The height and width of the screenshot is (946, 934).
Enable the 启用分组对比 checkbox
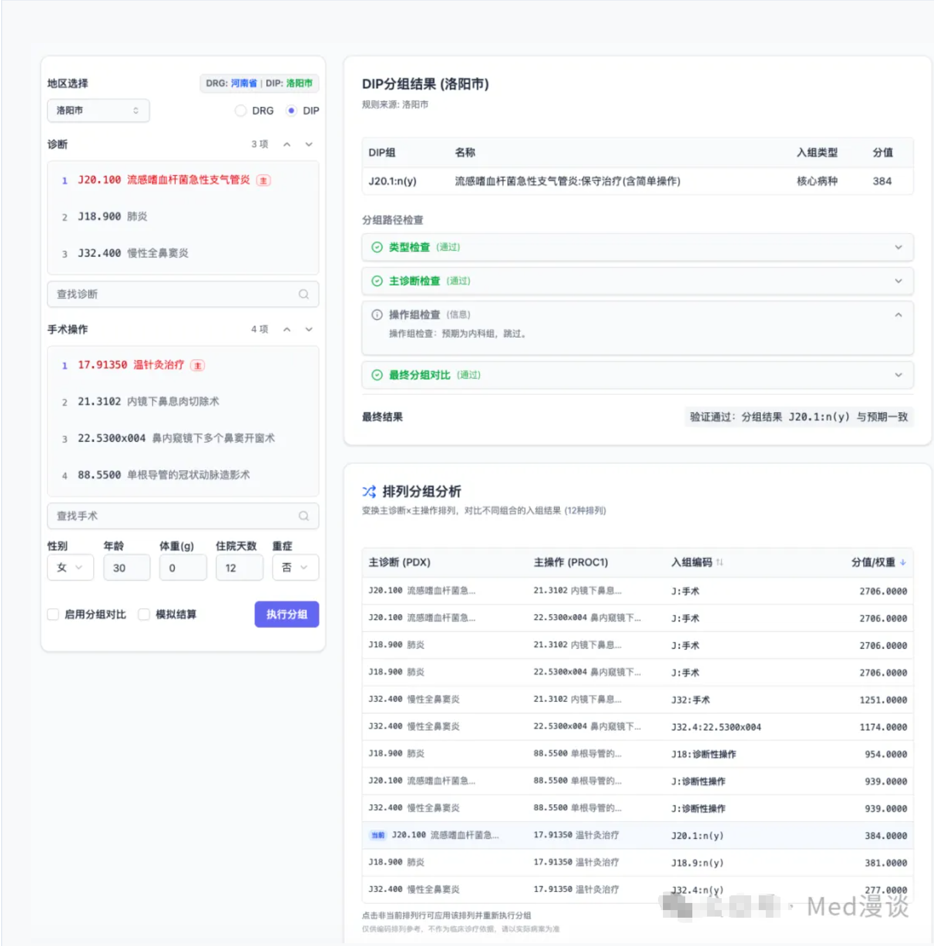point(53,614)
